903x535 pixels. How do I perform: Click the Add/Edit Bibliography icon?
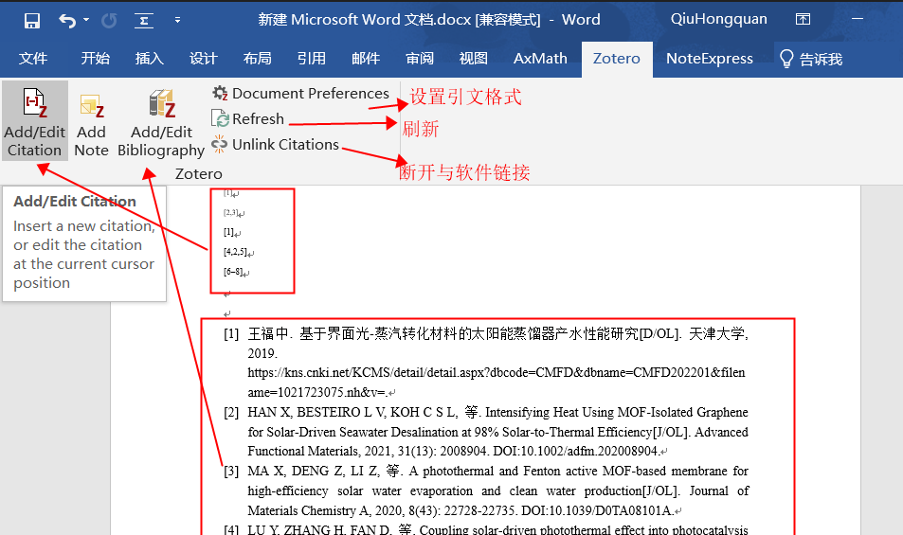(x=161, y=123)
